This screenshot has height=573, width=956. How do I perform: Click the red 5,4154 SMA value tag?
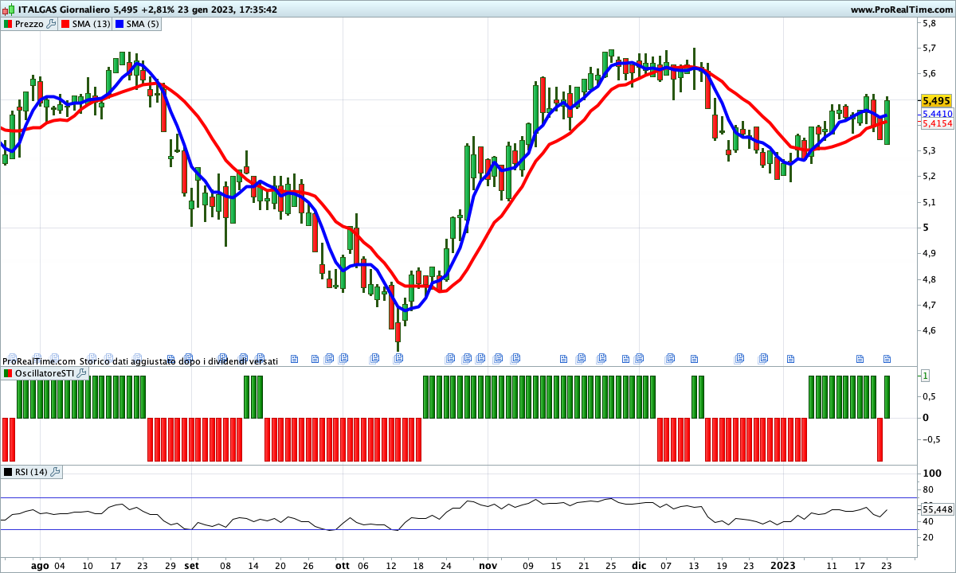(x=938, y=123)
